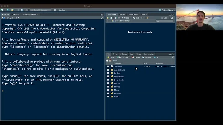The height and width of the screenshot is (125, 223).
Task: Check the select-all files checkbox
Action: coord(107,61)
